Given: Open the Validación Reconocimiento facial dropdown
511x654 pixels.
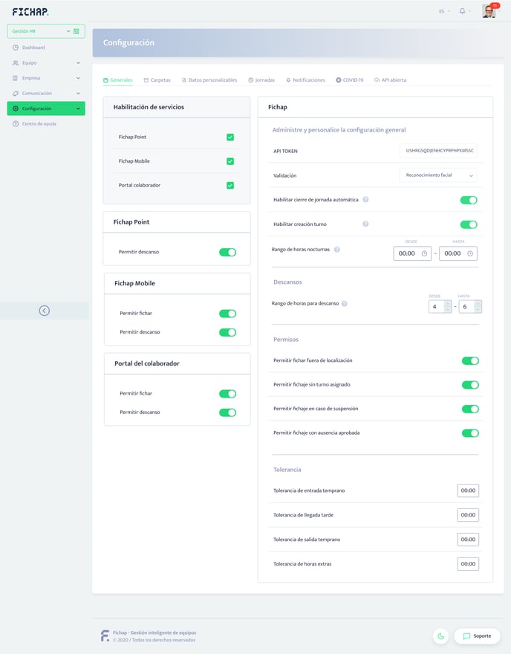Looking at the screenshot, I should (x=438, y=175).
